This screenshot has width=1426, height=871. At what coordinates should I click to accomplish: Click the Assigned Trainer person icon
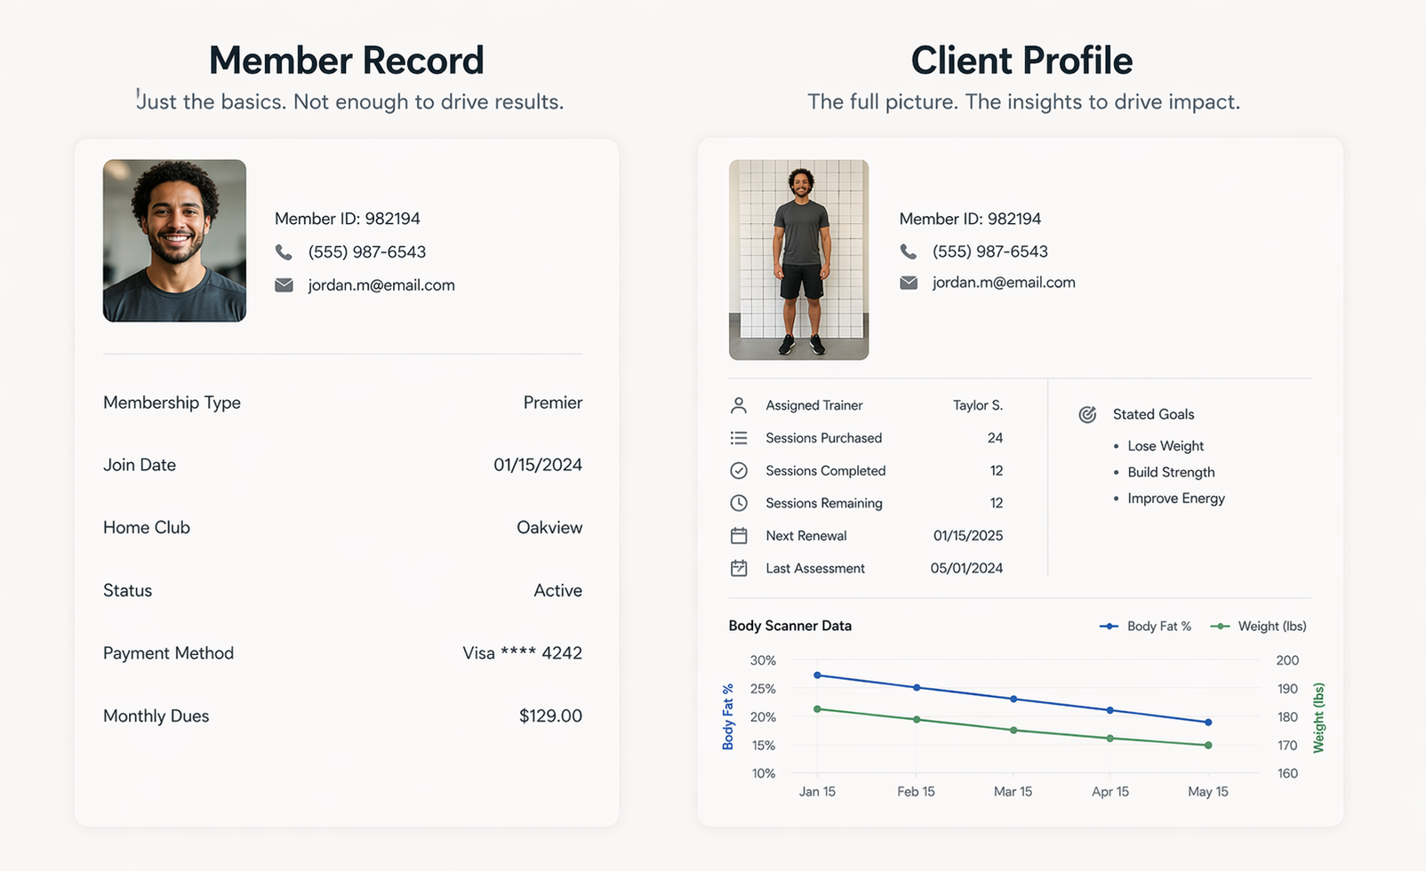739,405
